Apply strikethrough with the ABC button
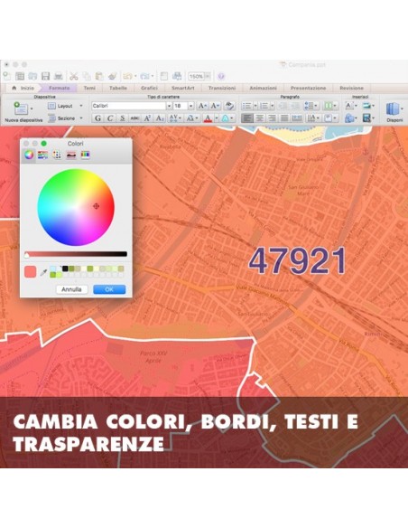Viewport: 408px width, 528px height. [134, 118]
